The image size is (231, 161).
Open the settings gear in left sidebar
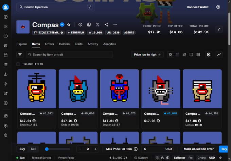(x=5, y=126)
